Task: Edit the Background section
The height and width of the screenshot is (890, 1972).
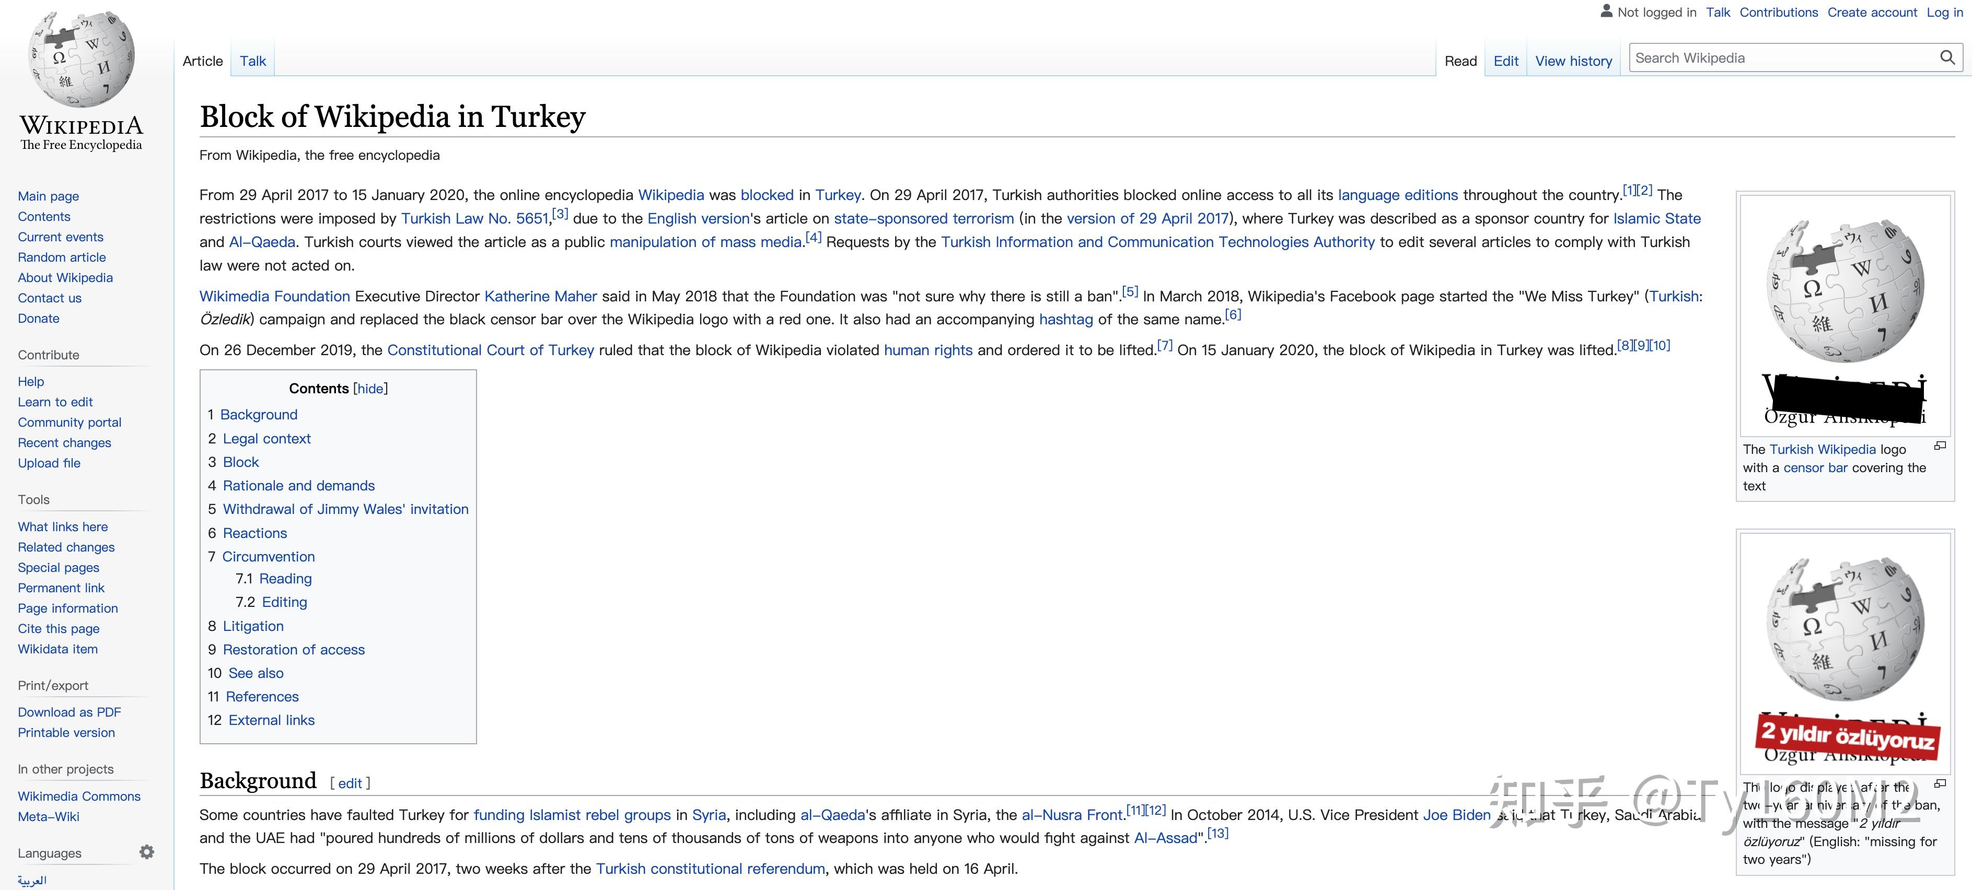Action: (350, 783)
